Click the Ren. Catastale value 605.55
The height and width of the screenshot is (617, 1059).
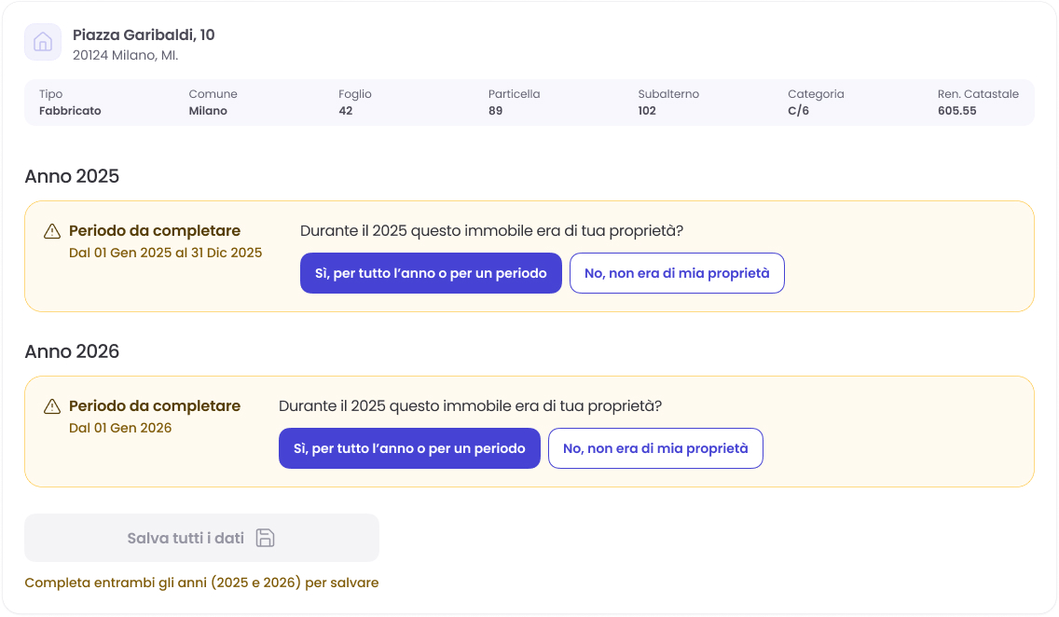[957, 111]
